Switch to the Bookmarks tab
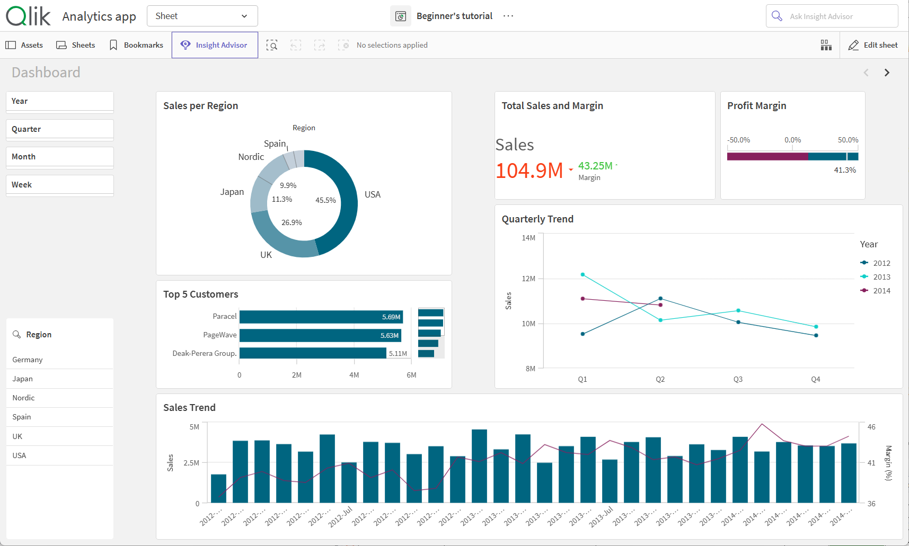Viewport: 909px width, 546px height. (x=136, y=45)
